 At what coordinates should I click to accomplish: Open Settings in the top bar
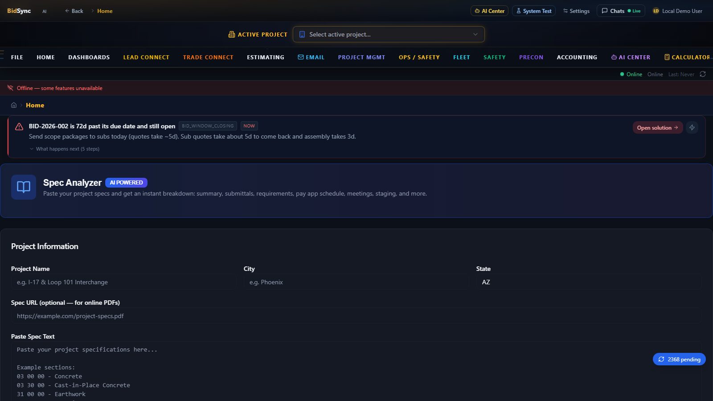[x=576, y=11]
